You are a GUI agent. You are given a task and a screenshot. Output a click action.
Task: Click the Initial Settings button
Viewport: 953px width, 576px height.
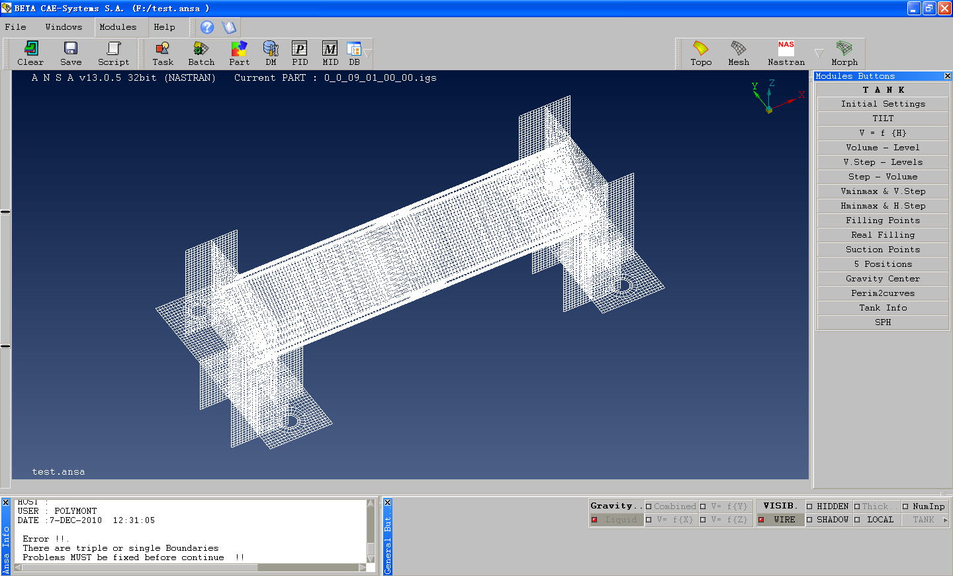coord(883,104)
